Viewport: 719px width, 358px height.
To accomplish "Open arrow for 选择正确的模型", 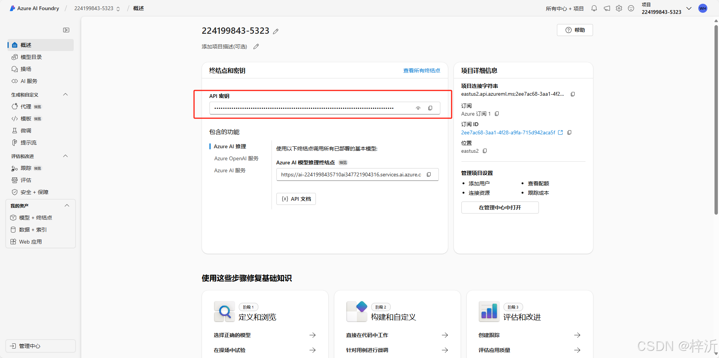I will pos(312,335).
